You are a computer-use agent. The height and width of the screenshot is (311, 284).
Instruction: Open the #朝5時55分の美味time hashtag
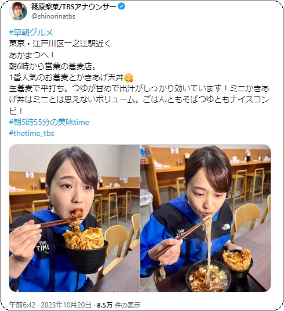tap(49, 122)
